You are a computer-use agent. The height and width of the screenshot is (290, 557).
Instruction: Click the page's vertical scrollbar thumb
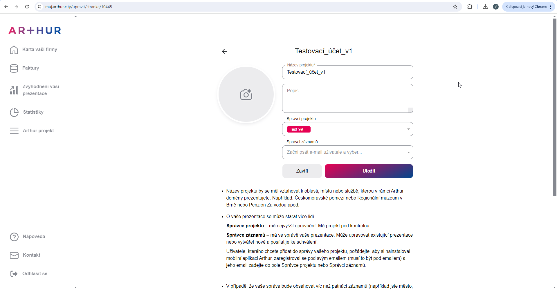click(554, 107)
